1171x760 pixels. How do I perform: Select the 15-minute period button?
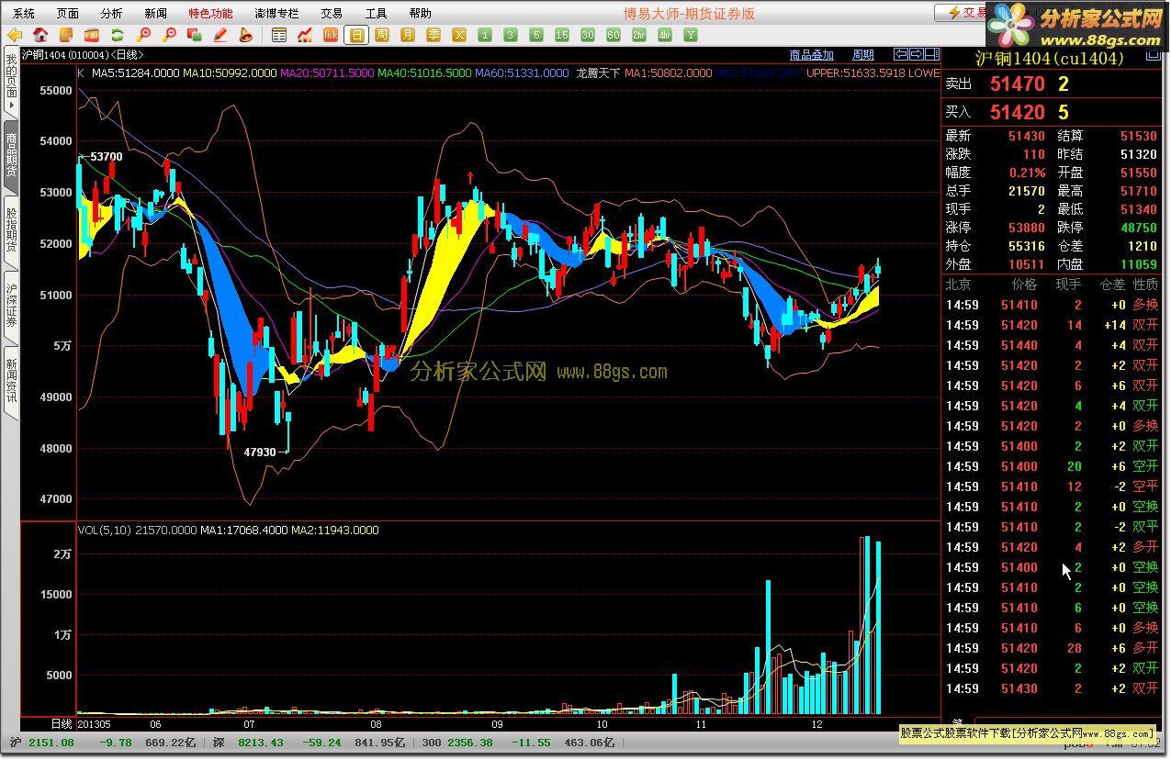[x=562, y=35]
